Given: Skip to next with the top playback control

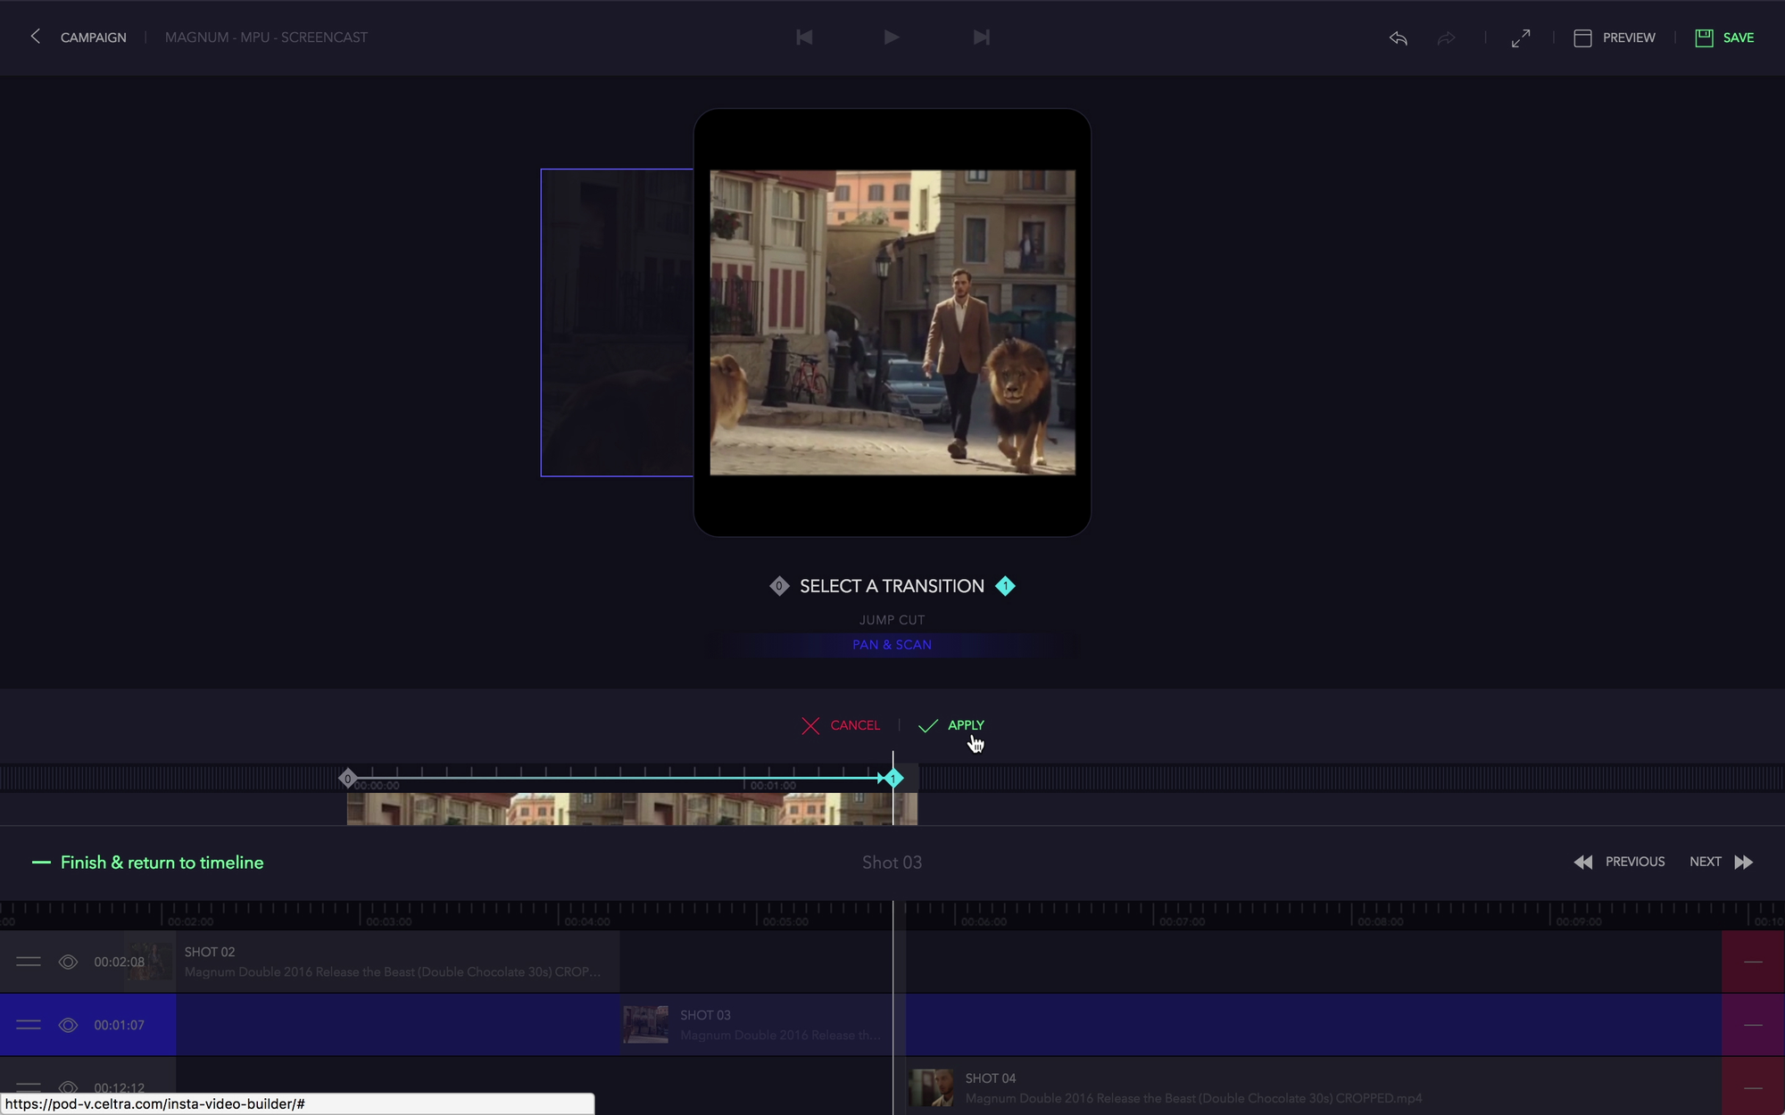Looking at the screenshot, I should [x=981, y=37].
